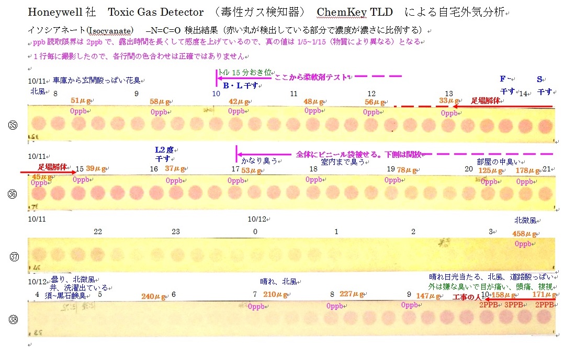Click the circled row number ㉟
Screen dimensions: 564x347
click(x=13, y=125)
